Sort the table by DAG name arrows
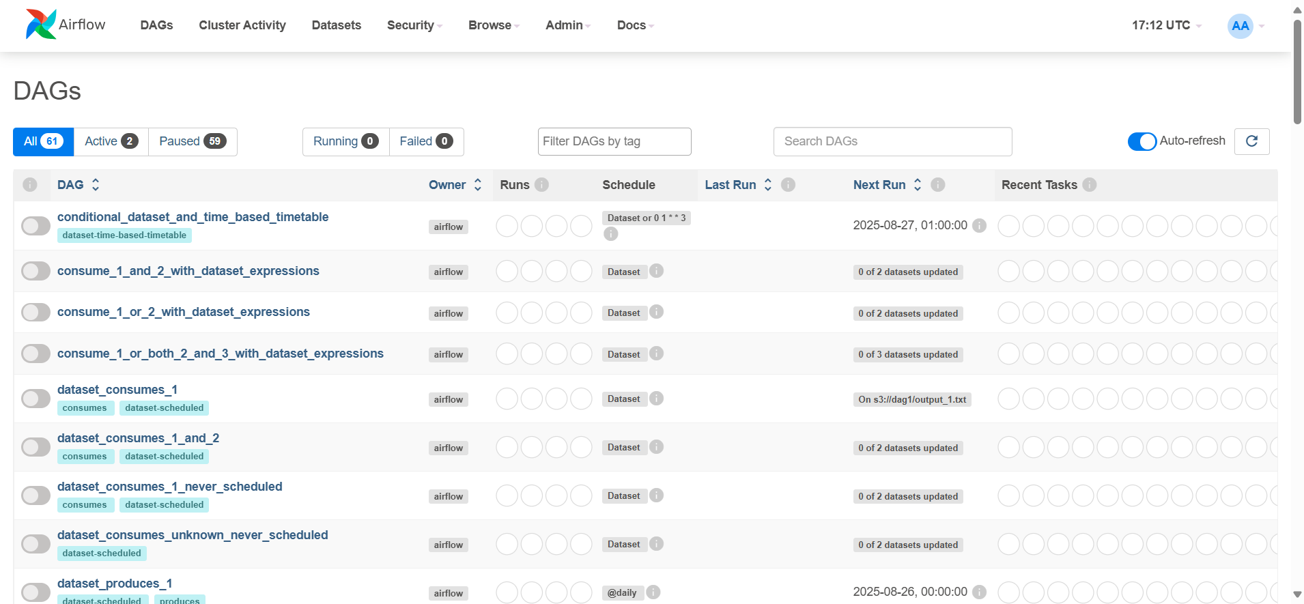Image resolution: width=1304 pixels, height=604 pixels. pyautogui.click(x=96, y=185)
